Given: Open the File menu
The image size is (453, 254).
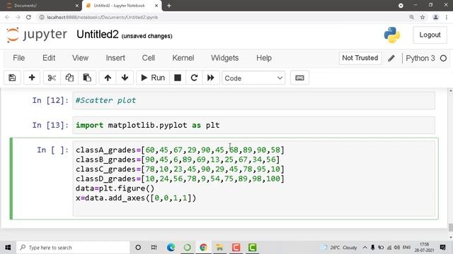Looking at the screenshot, I should (19, 58).
